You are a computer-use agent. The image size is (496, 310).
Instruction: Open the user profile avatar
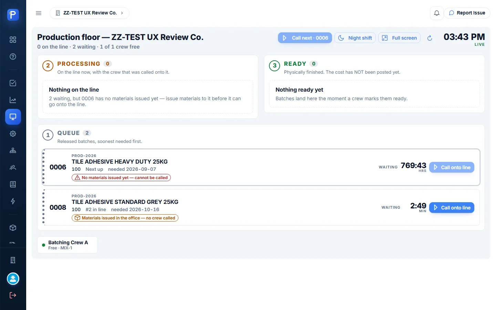tap(13, 279)
